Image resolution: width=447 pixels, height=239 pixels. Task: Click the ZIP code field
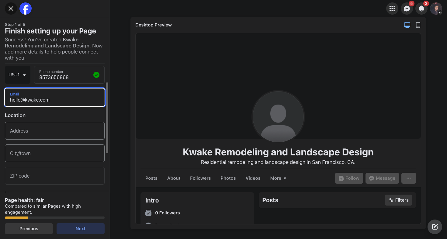(x=55, y=176)
